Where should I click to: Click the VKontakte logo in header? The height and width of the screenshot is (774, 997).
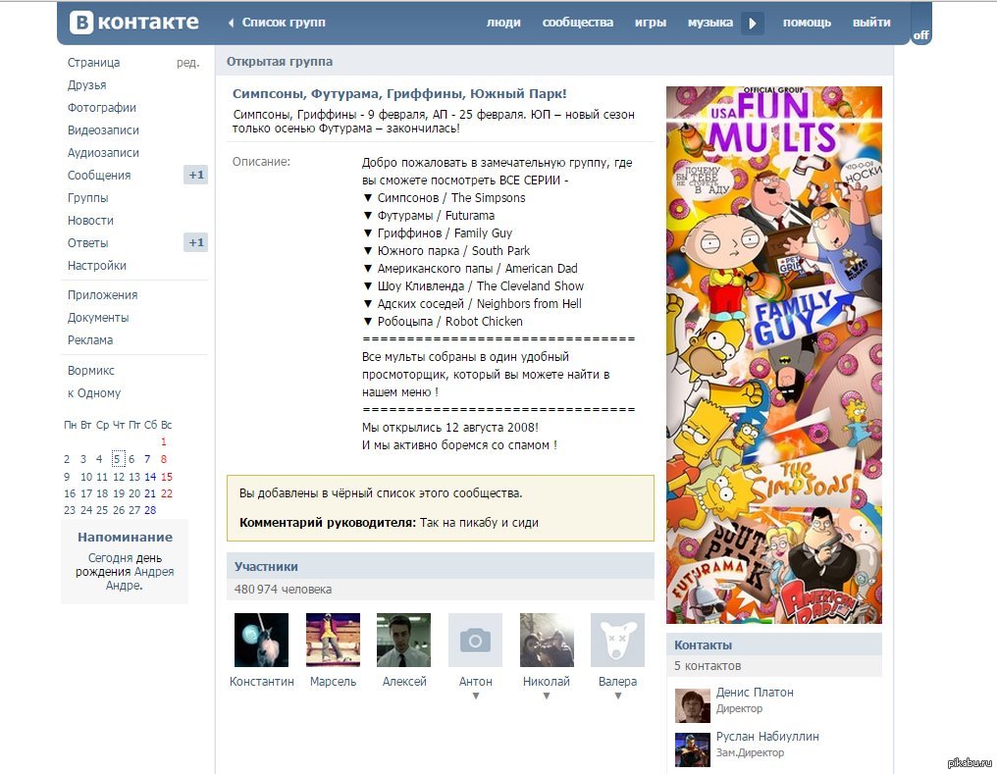[133, 22]
